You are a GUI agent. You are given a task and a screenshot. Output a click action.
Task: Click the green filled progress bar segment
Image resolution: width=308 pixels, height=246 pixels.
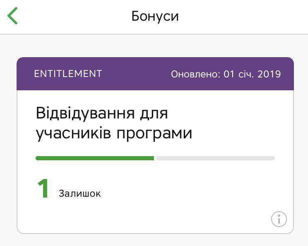pyautogui.click(x=94, y=158)
